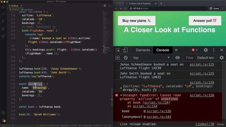The image size is (226, 127).
Task: Toggle the DevTools device toolbar
Action: pos(125,50)
